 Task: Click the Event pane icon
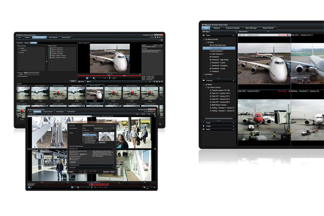click(x=204, y=123)
